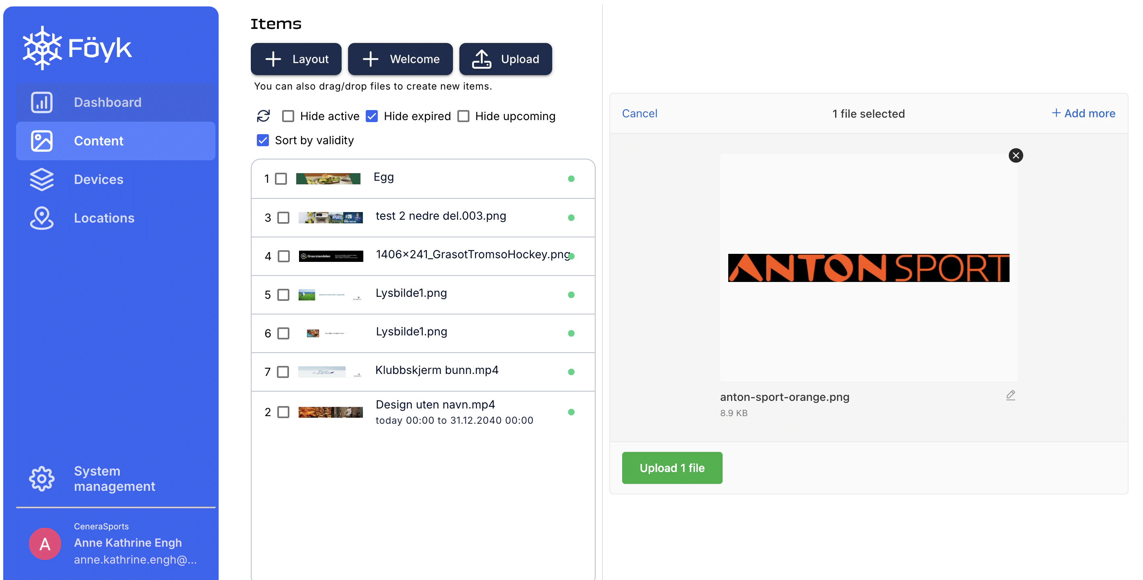Screen dimensions: 1143x580
Task: Click the user avatar letter A
Action: click(45, 543)
